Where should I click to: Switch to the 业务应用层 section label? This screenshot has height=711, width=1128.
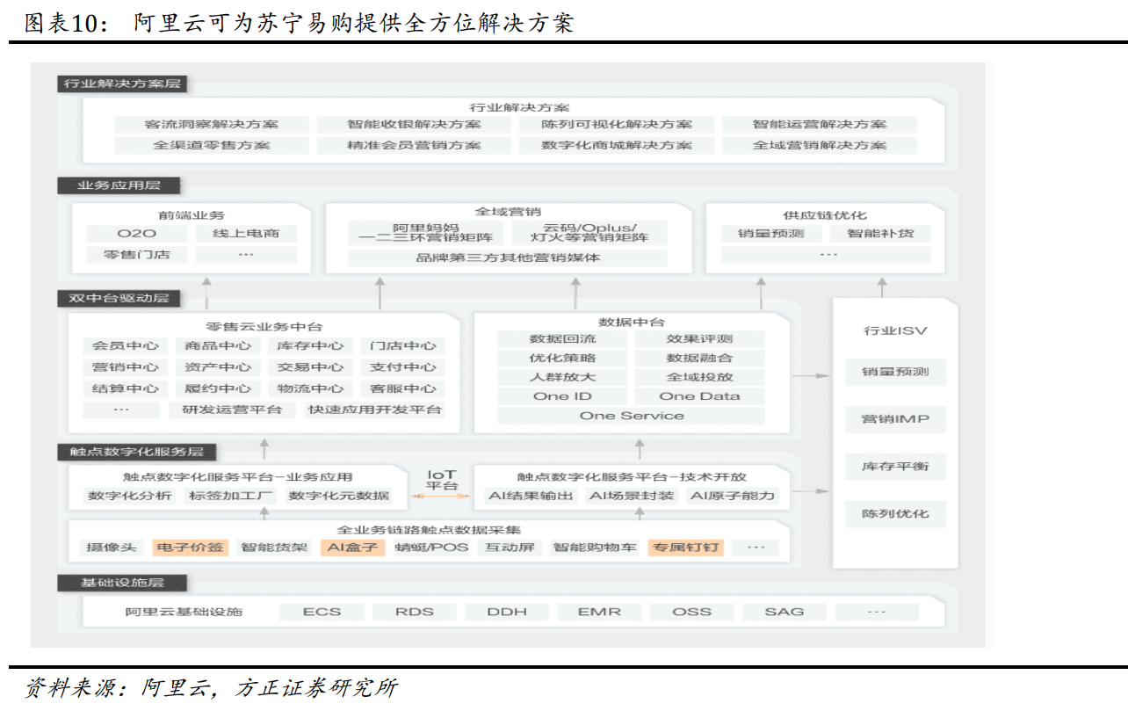(119, 185)
